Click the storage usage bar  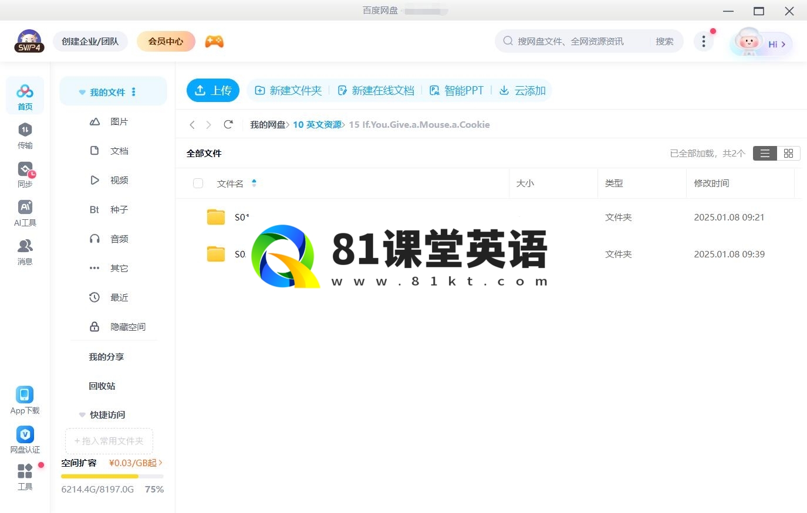pyautogui.click(x=112, y=476)
